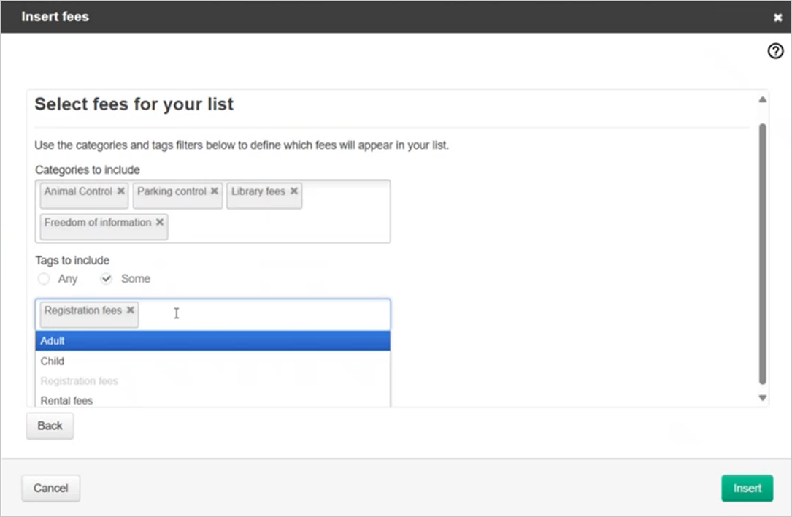Screen dimensions: 792x517
Task: Remove the Freedom of information tag
Action: tap(159, 222)
